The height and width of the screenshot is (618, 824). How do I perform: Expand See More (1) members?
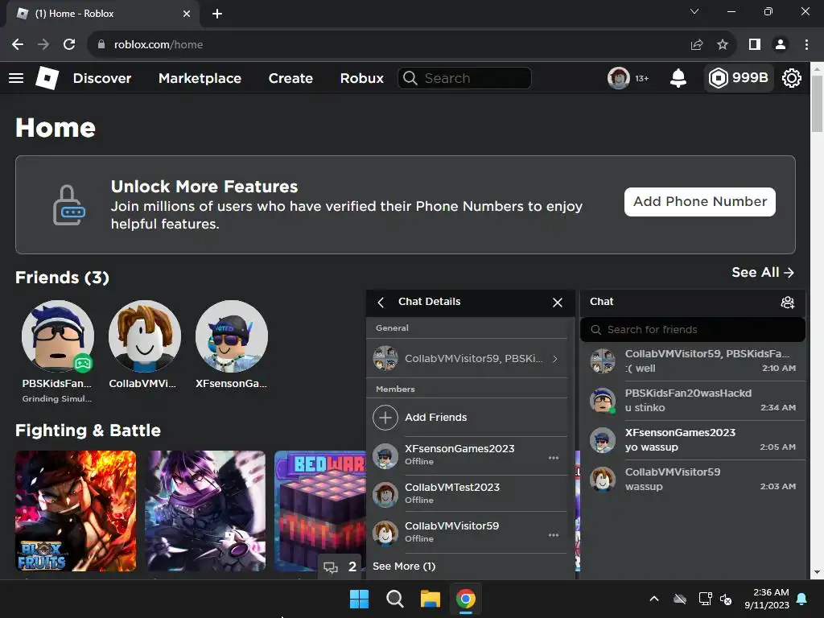(404, 566)
